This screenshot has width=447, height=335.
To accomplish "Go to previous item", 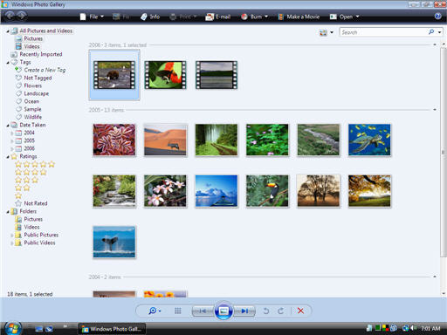I will tap(203, 311).
